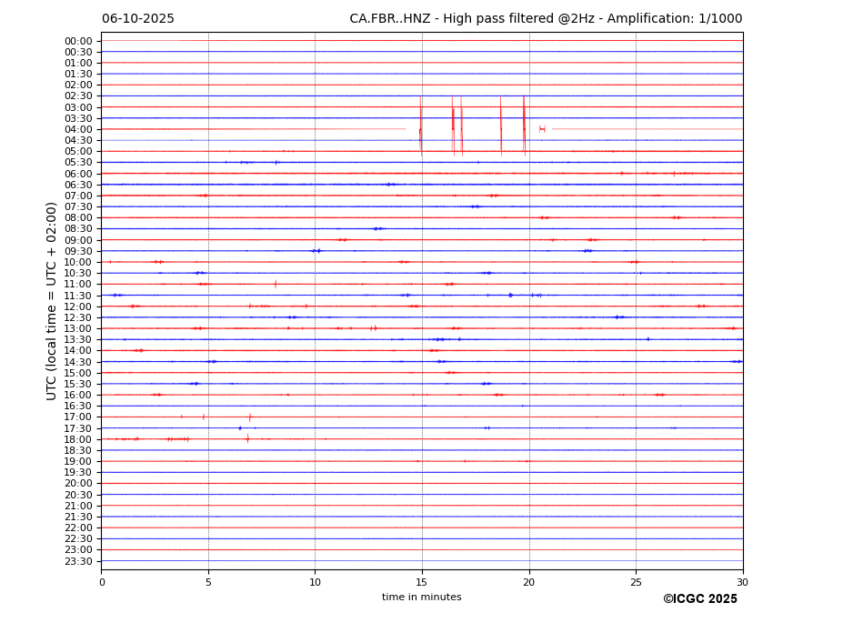This screenshot has width=843, height=633.
Task: Open the ©ICGC 2025 copyright text
Action: (x=699, y=599)
